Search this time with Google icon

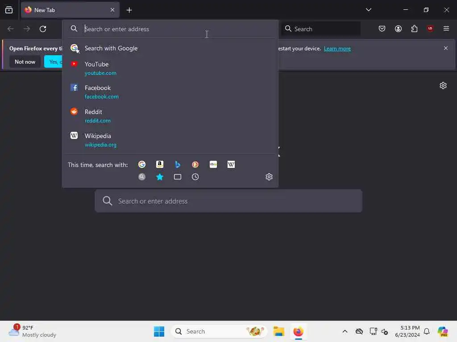[x=142, y=165]
